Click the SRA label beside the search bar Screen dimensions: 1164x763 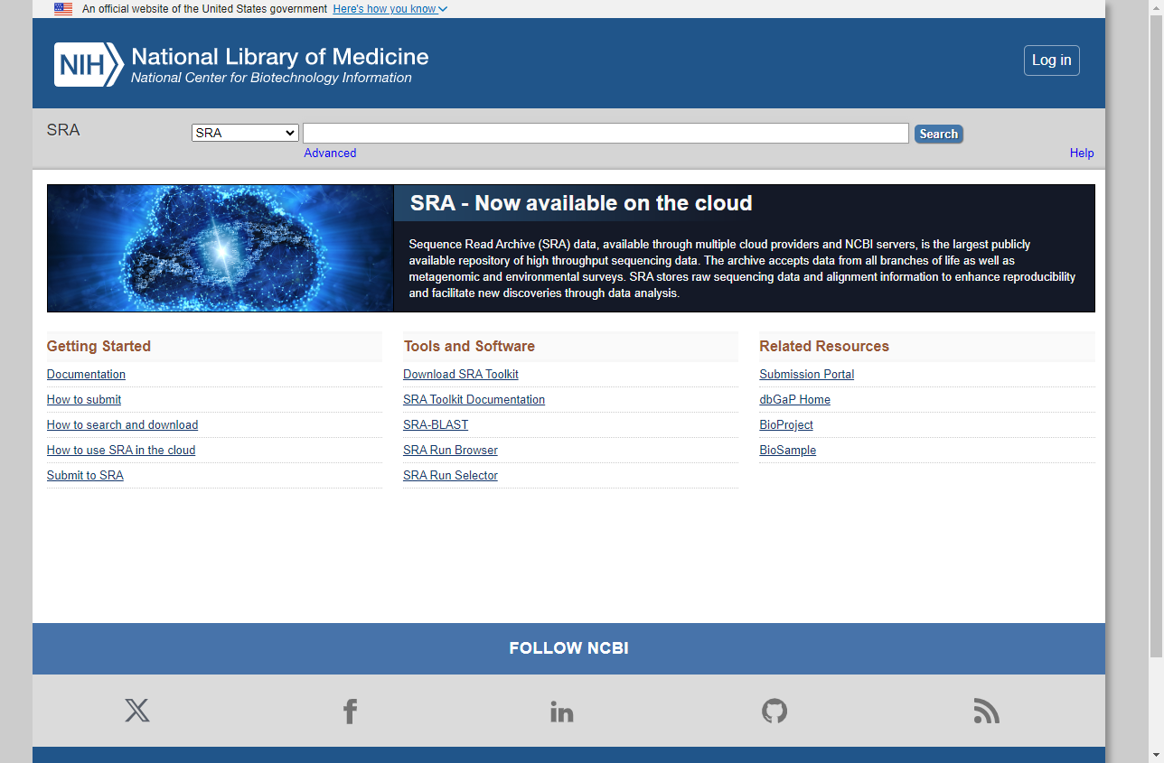point(63,130)
